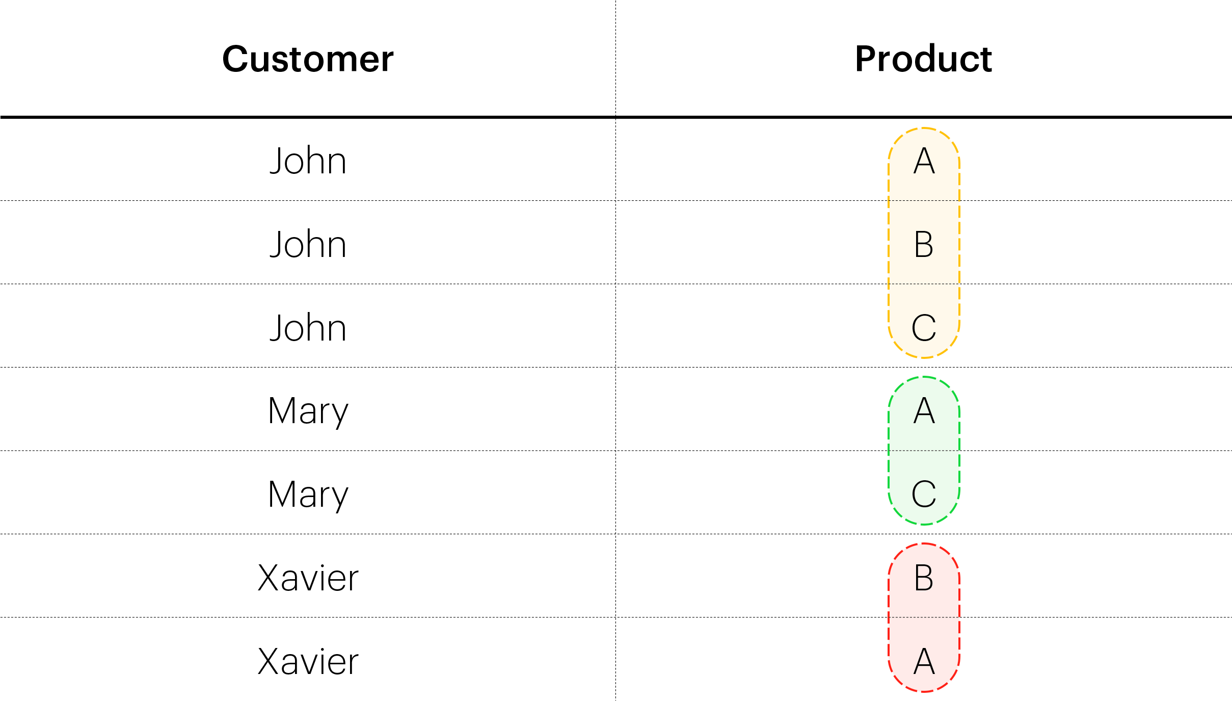The height and width of the screenshot is (701, 1232).
Task: Select the first John customer cell
Action: (x=308, y=161)
